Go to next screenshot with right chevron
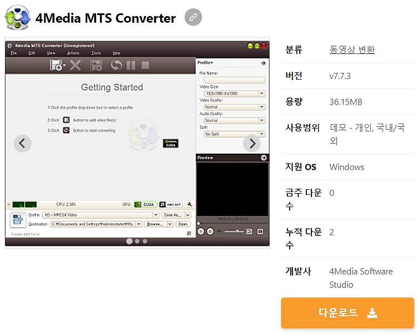The width and height of the screenshot is (417, 334). pyautogui.click(x=252, y=143)
